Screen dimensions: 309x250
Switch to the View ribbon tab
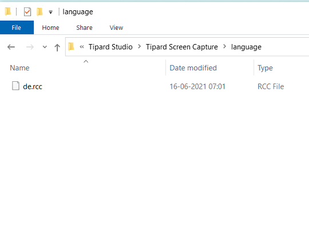116,27
